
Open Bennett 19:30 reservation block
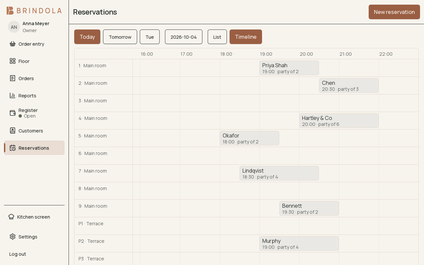pyautogui.click(x=309, y=208)
